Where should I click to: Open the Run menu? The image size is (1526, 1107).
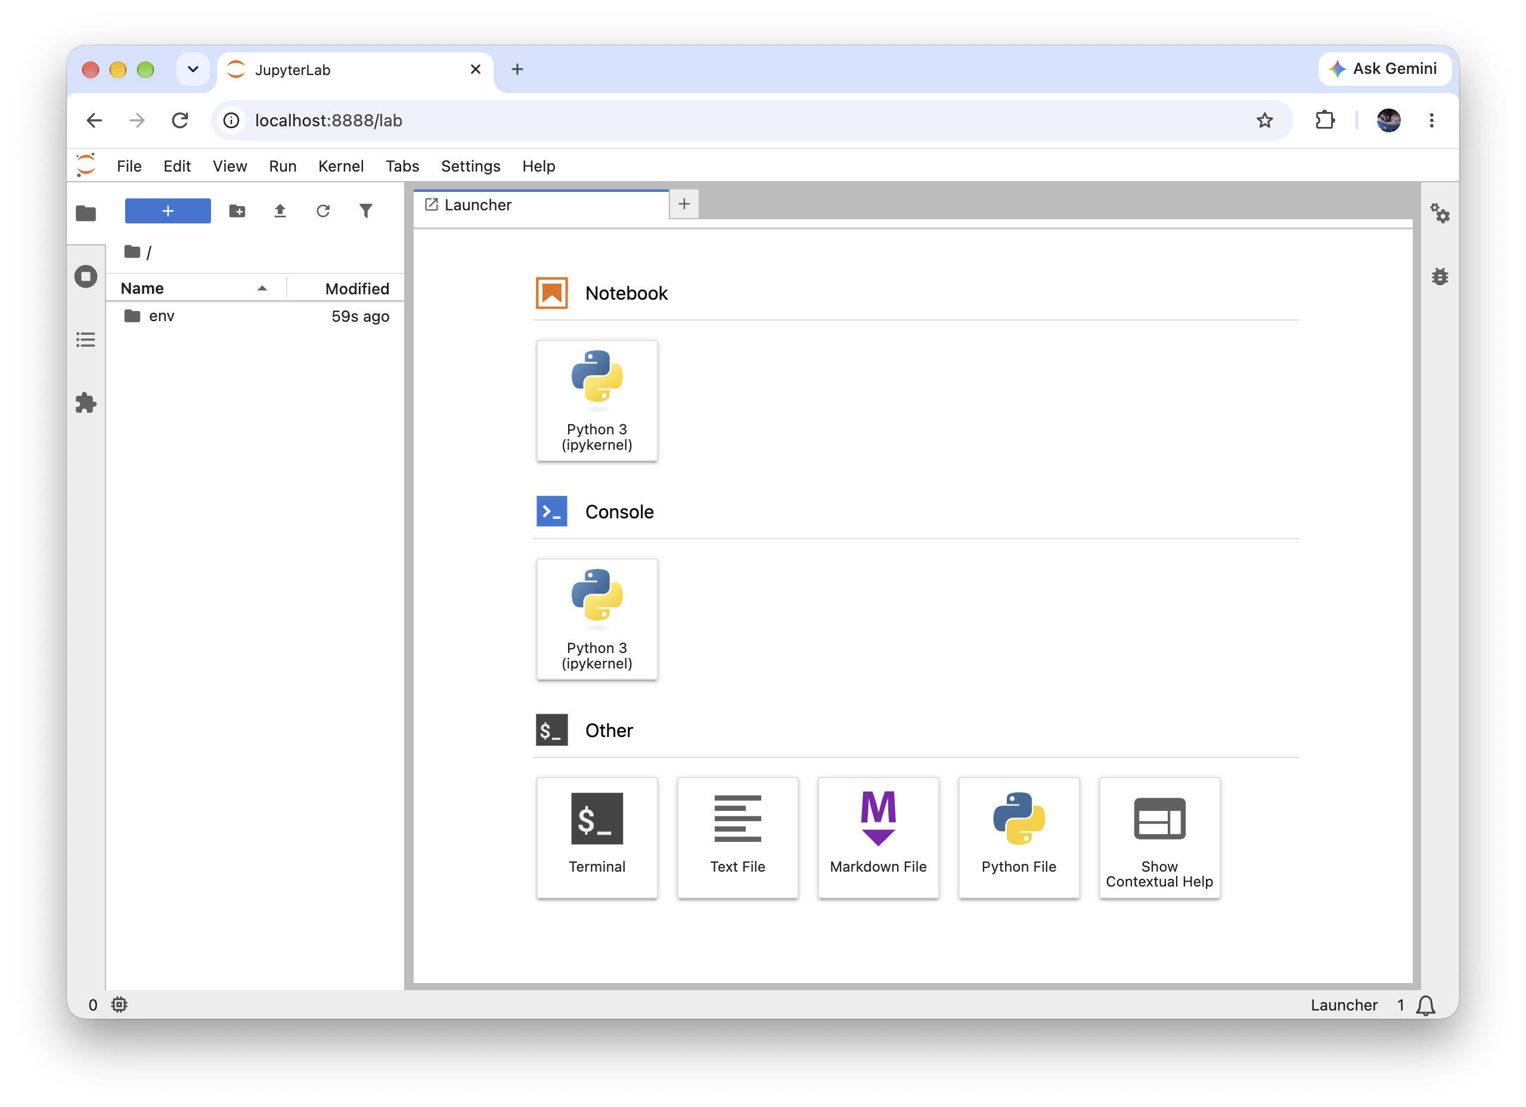click(x=283, y=166)
